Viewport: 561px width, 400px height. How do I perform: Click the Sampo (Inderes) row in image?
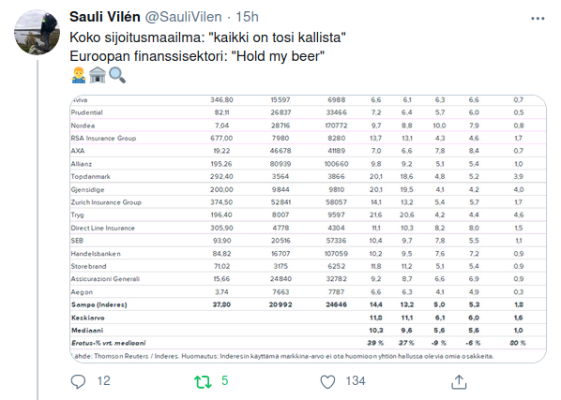[x=308, y=304]
